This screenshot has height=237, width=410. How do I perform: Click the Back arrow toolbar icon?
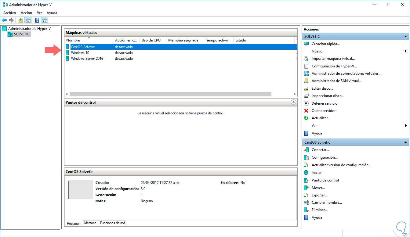coord(4,20)
